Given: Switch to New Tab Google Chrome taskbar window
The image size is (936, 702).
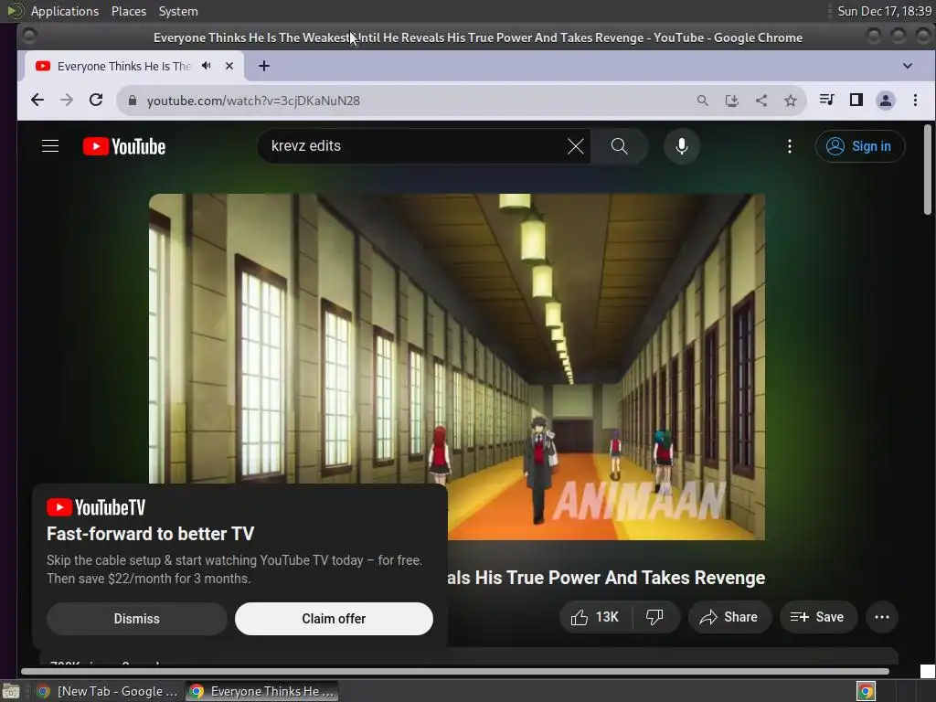Looking at the screenshot, I should point(108,691).
